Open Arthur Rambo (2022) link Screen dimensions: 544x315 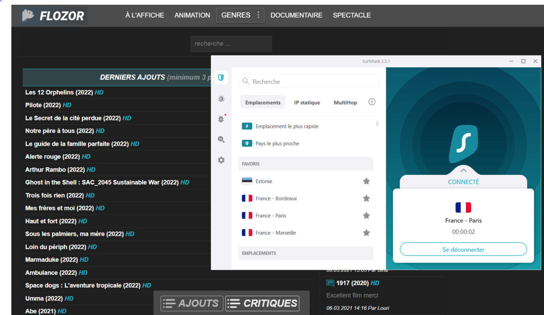pyautogui.click(x=60, y=170)
